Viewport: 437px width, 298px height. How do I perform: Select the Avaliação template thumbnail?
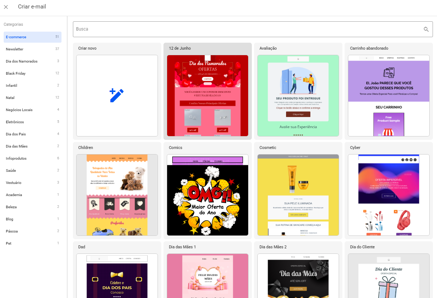pyautogui.click(x=298, y=96)
